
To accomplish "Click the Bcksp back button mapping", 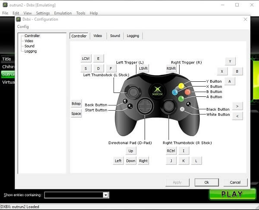I will [x=76, y=104].
